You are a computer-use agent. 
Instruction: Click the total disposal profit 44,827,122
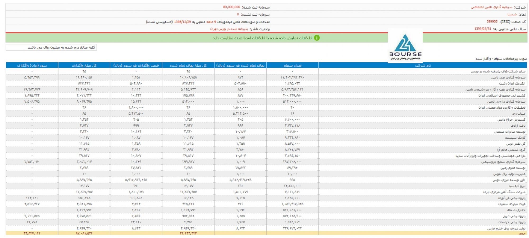tap(32, 233)
